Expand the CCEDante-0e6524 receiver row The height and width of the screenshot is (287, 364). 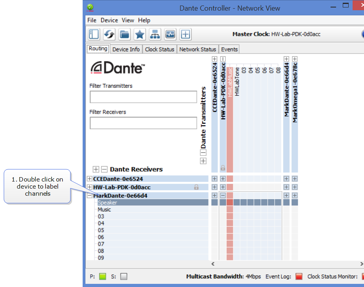(x=89, y=179)
